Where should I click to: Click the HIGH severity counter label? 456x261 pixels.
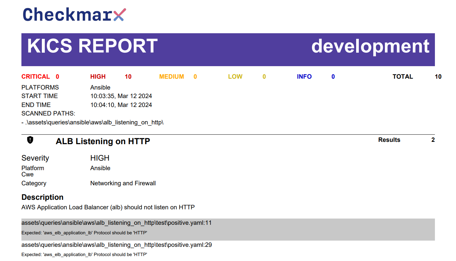coord(98,77)
